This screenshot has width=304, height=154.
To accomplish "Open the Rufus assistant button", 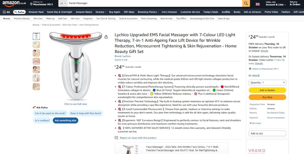I will click(x=19, y=12).
